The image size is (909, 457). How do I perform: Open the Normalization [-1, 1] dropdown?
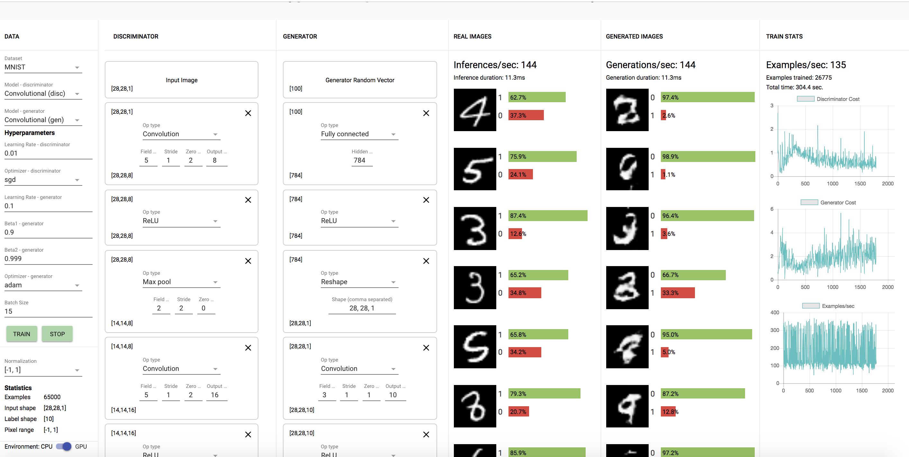pyautogui.click(x=43, y=370)
